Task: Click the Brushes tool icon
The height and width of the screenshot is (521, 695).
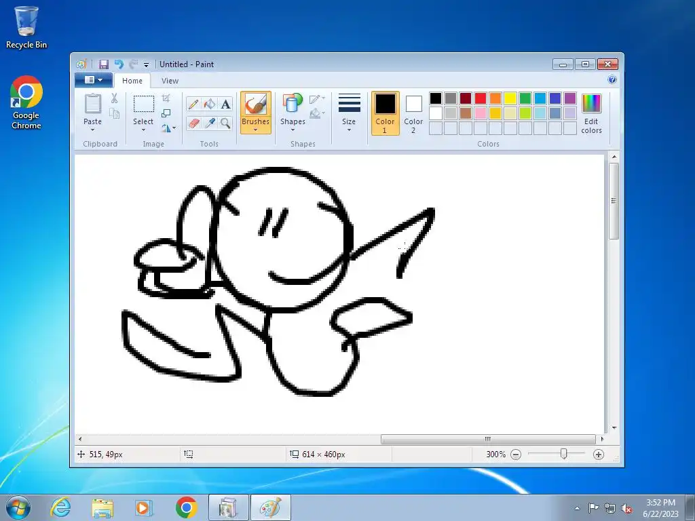Action: 256,104
